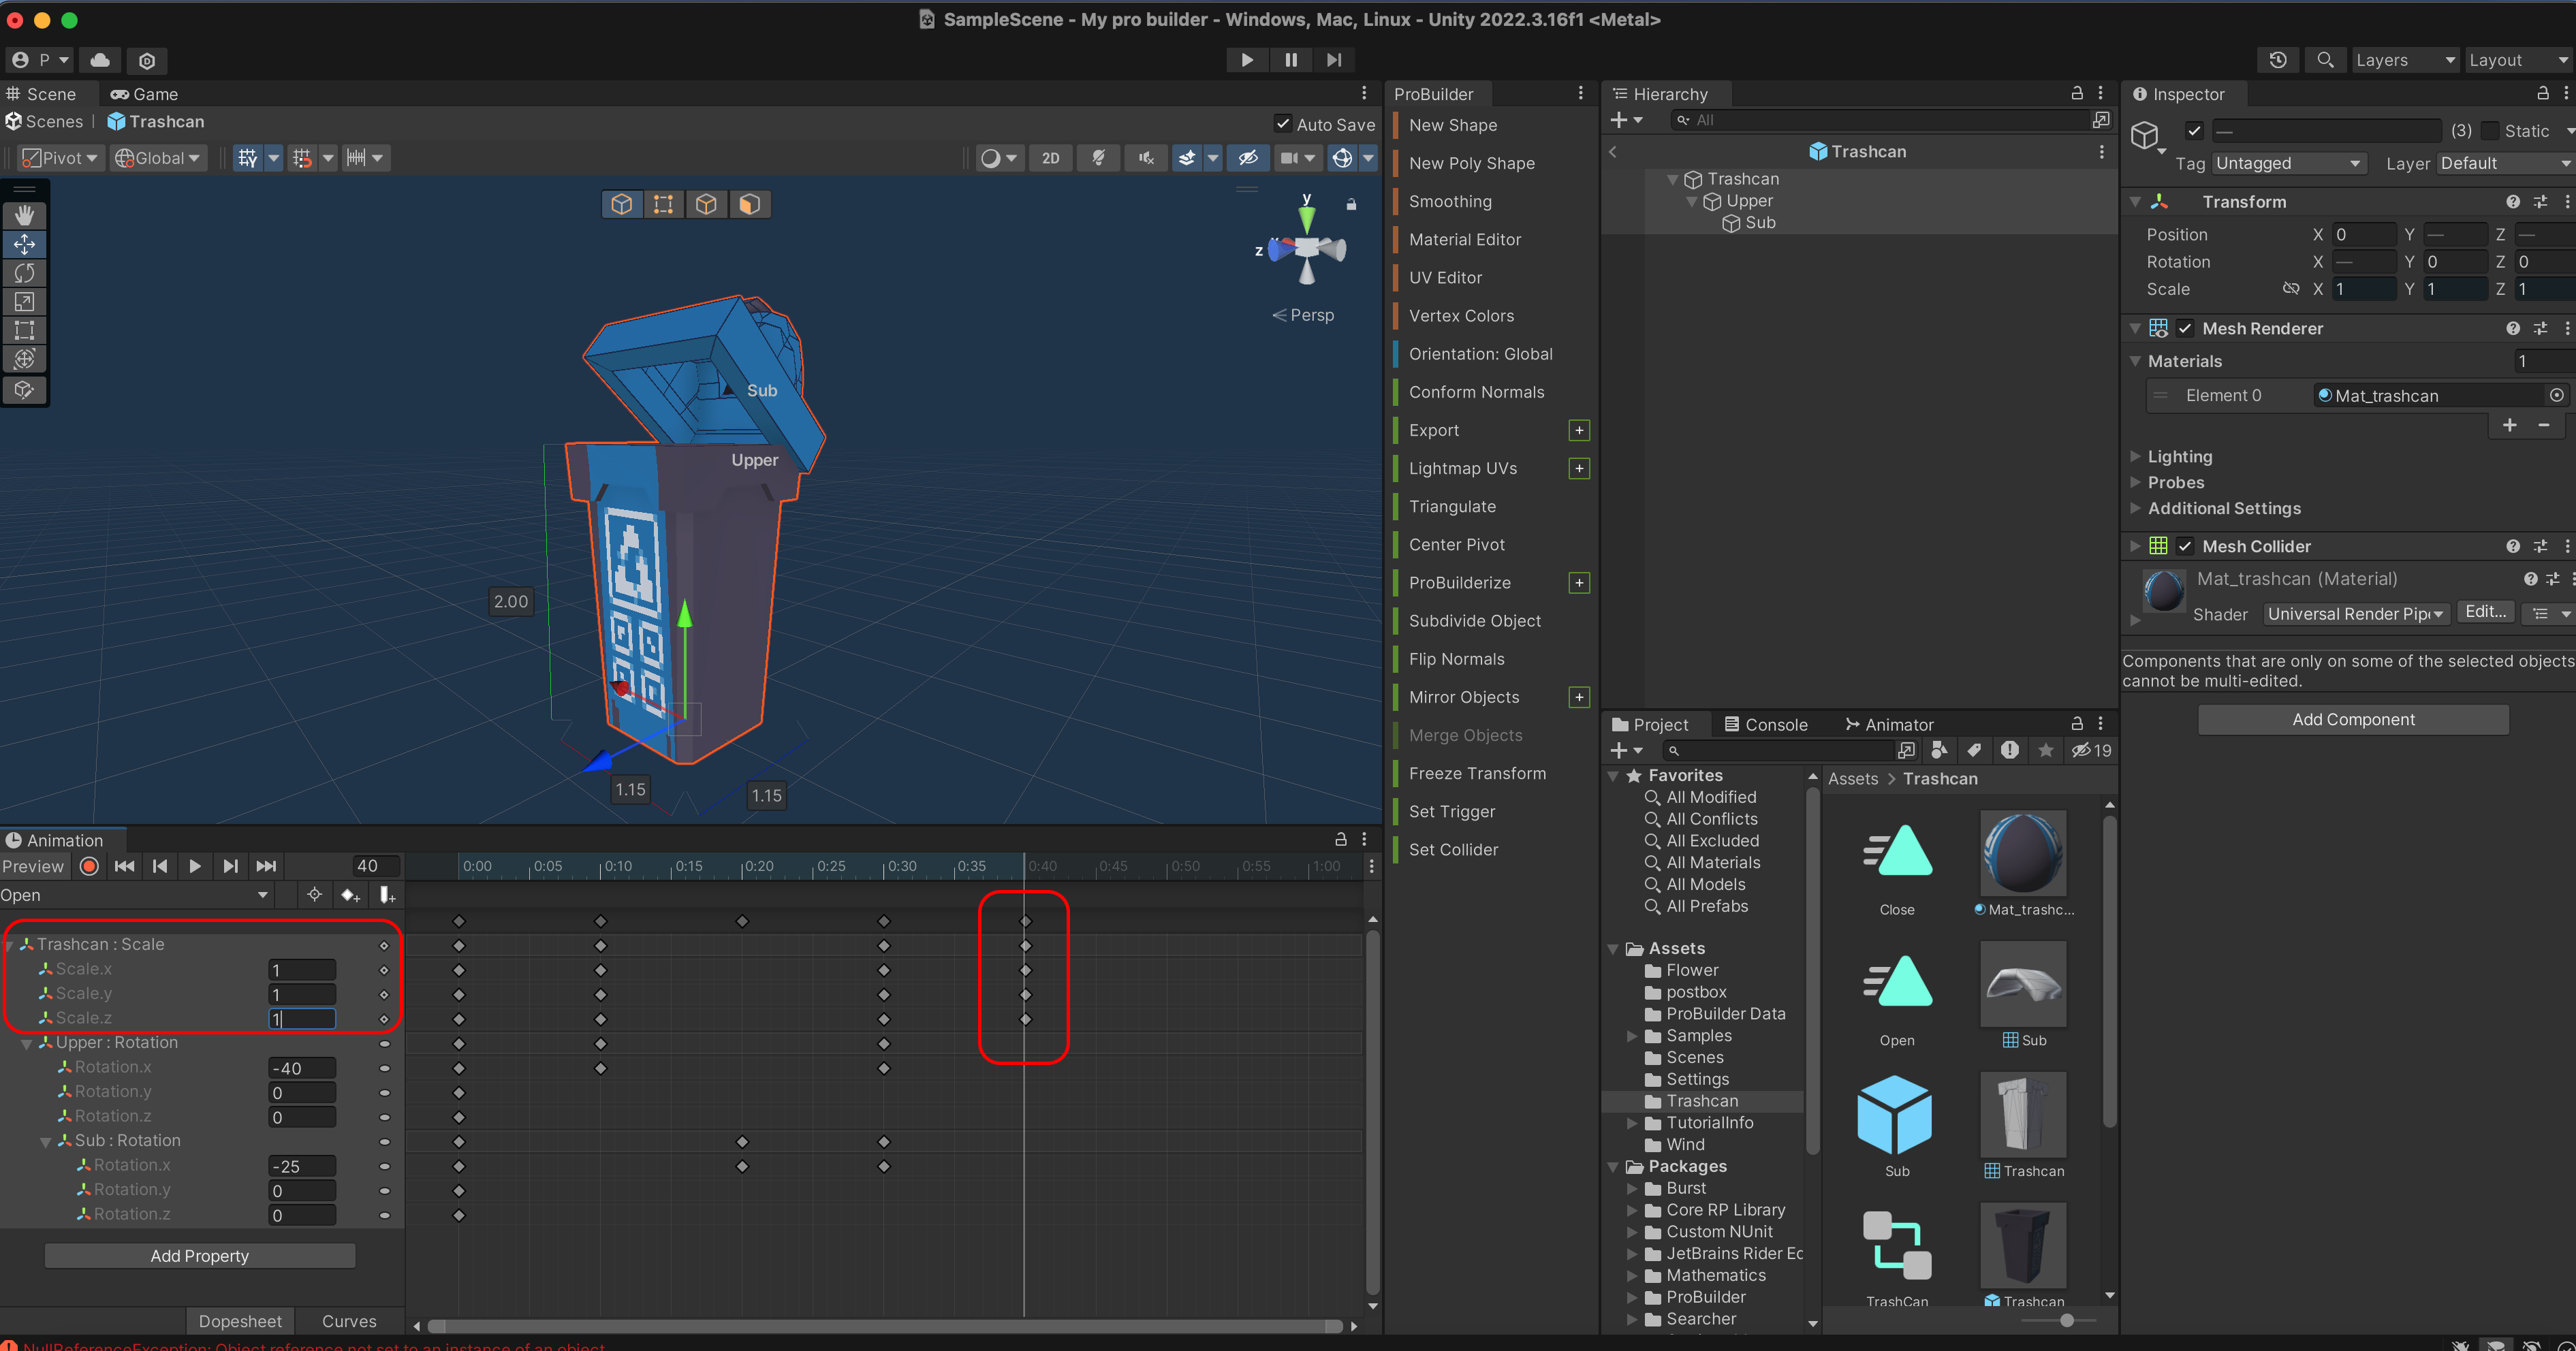Viewport: 2576px width, 1351px height.
Task: Switch to the Console tab
Action: [1765, 724]
